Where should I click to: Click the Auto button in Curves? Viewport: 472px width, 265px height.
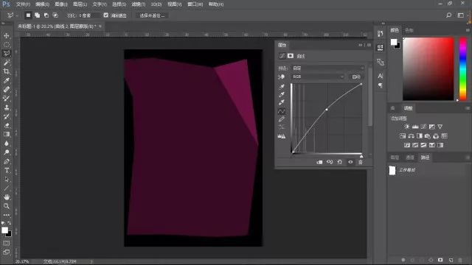356,77
